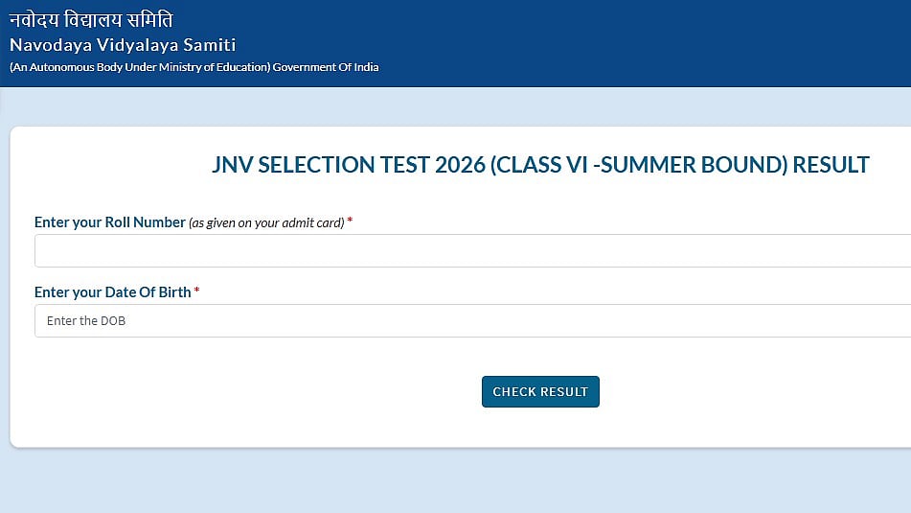Screen dimensions: 911x513
Task: Click the red asterisk beside Roll Number
Action: [350, 222]
